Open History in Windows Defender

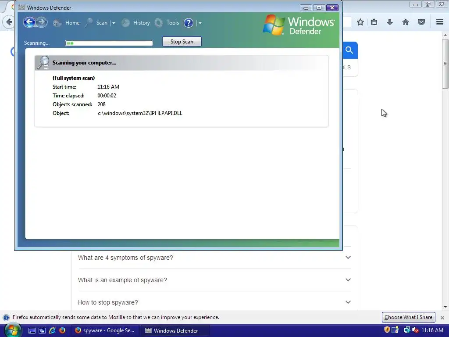coord(142,23)
